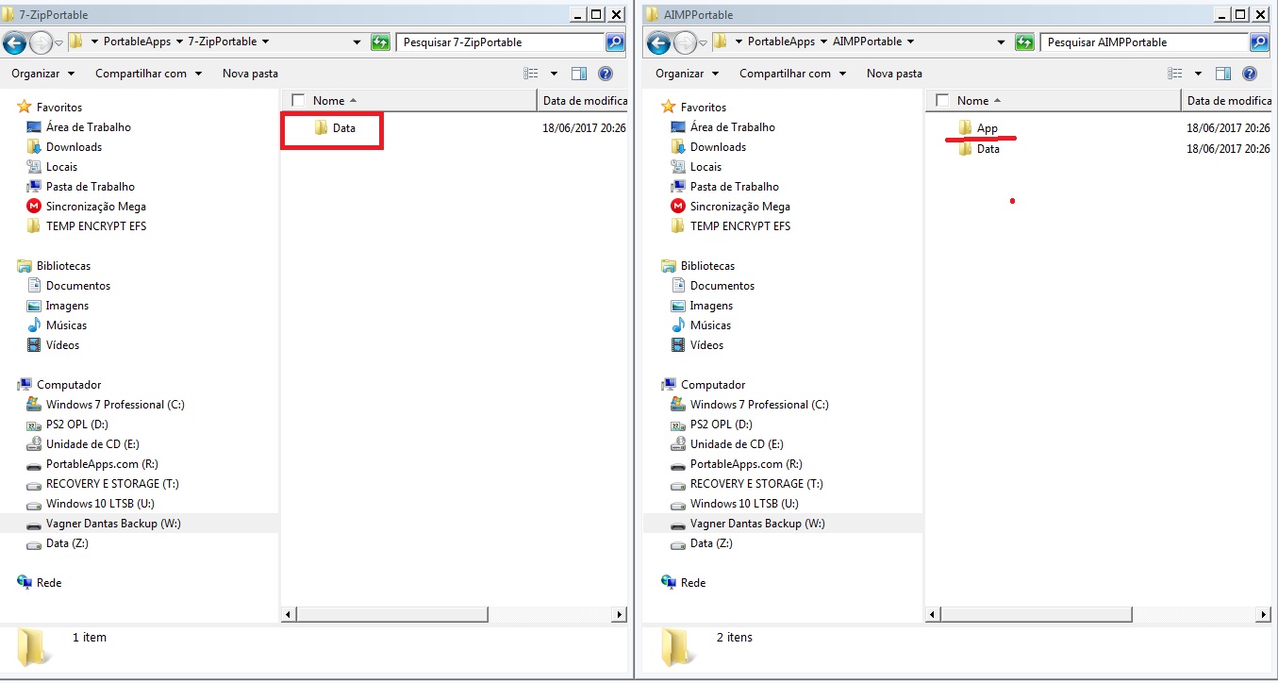Open Organizar menu in 7-ZipPortable window
Image resolution: width=1278 pixels, height=683 pixels.
(x=42, y=74)
